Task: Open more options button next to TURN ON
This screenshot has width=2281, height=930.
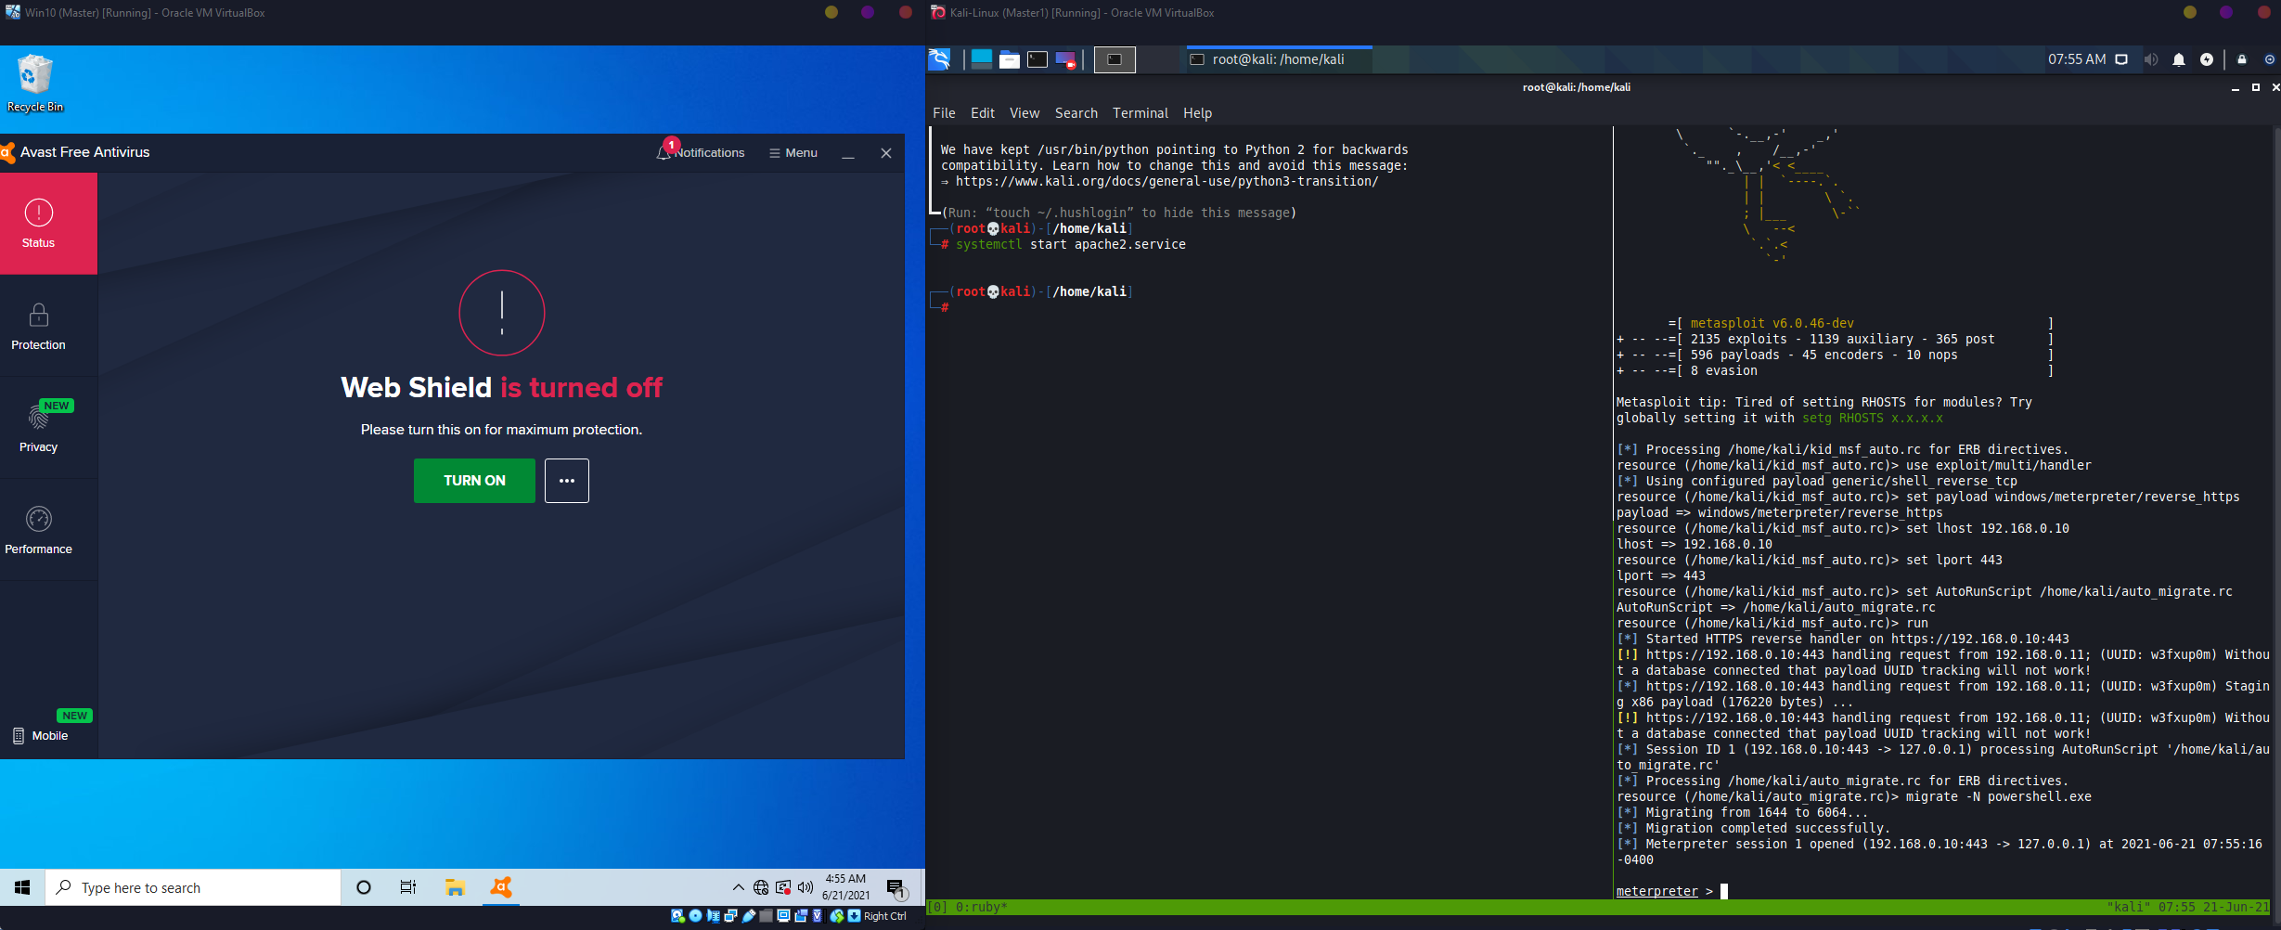Action: pos(567,480)
